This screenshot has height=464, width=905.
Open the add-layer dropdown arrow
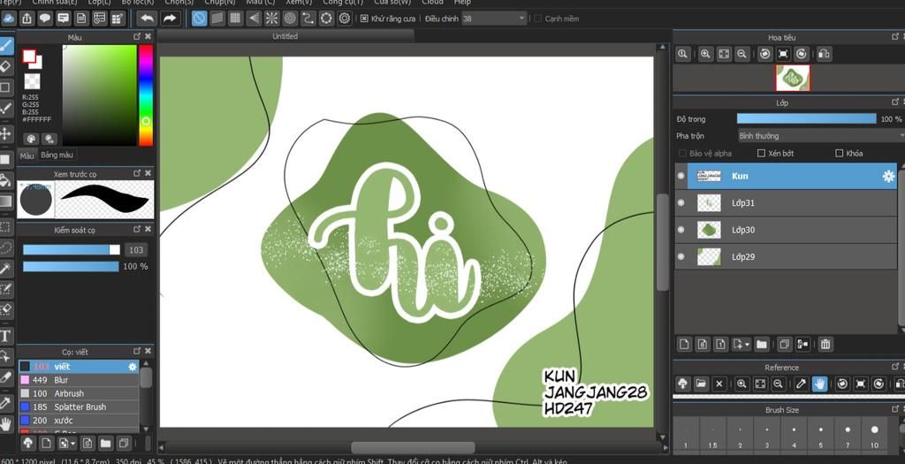click(748, 345)
